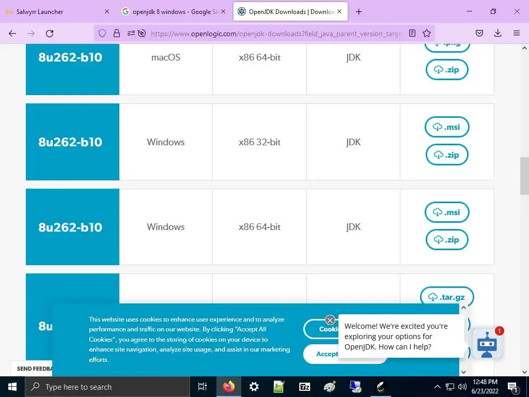Open the Paint palette taskbar icon
Screen dimensions: 529x397
330,387
